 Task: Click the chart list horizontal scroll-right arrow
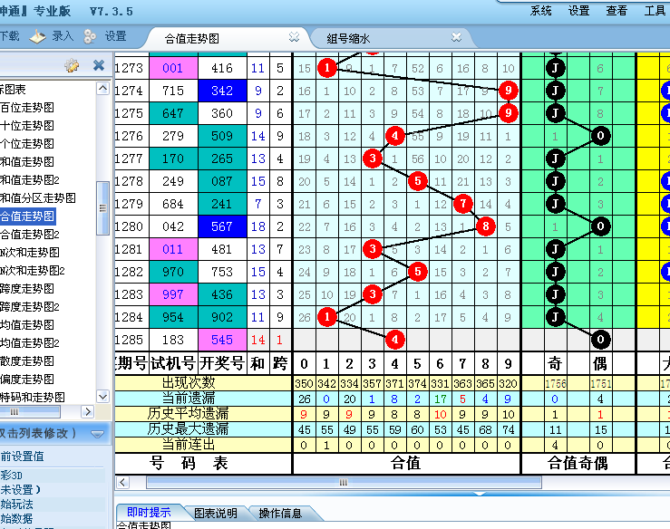point(87,411)
